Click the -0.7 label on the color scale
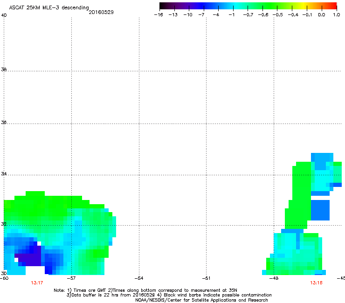The image size is (345, 303). (248, 15)
